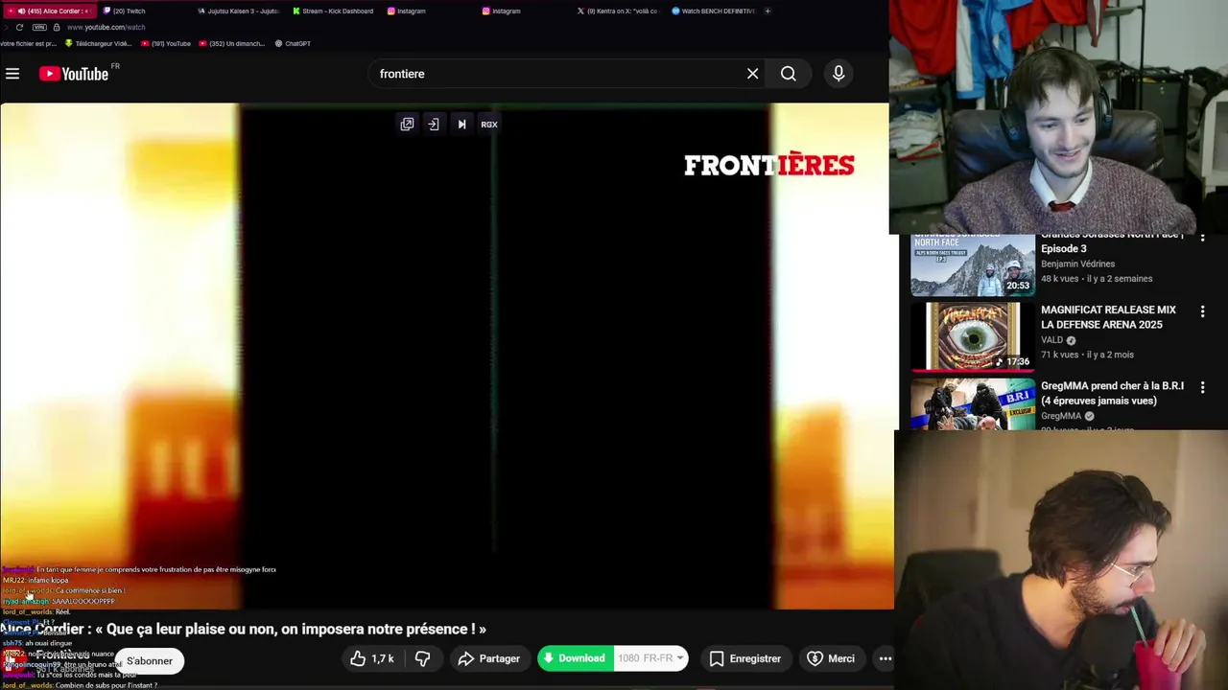
Task: Open options for MAGNIFICAT REALEASE MIX video
Action: pos(1202,311)
